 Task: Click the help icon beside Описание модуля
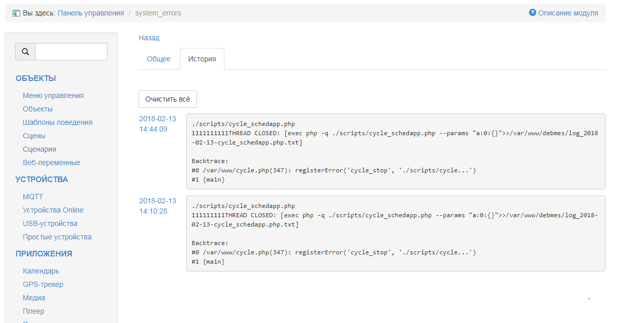click(x=533, y=13)
